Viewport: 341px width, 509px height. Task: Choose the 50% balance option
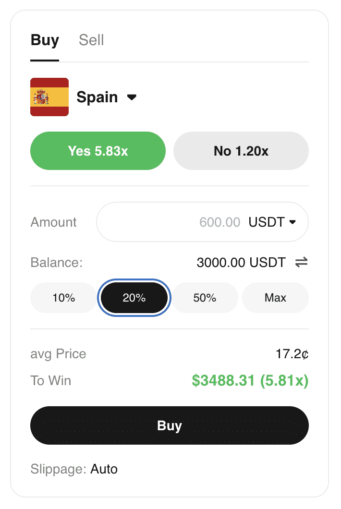tap(205, 298)
